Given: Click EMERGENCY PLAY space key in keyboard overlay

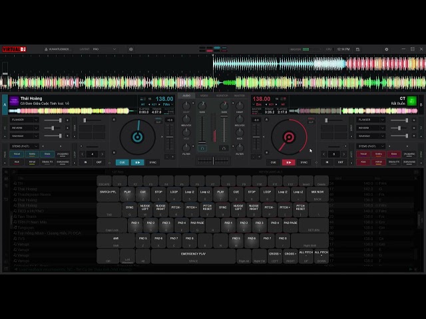Looking at the screenshot, I should (193, 257).
